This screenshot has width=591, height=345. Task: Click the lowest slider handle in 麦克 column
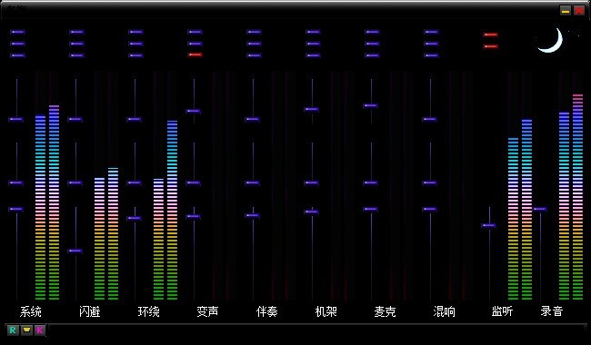tap(370, 209)
